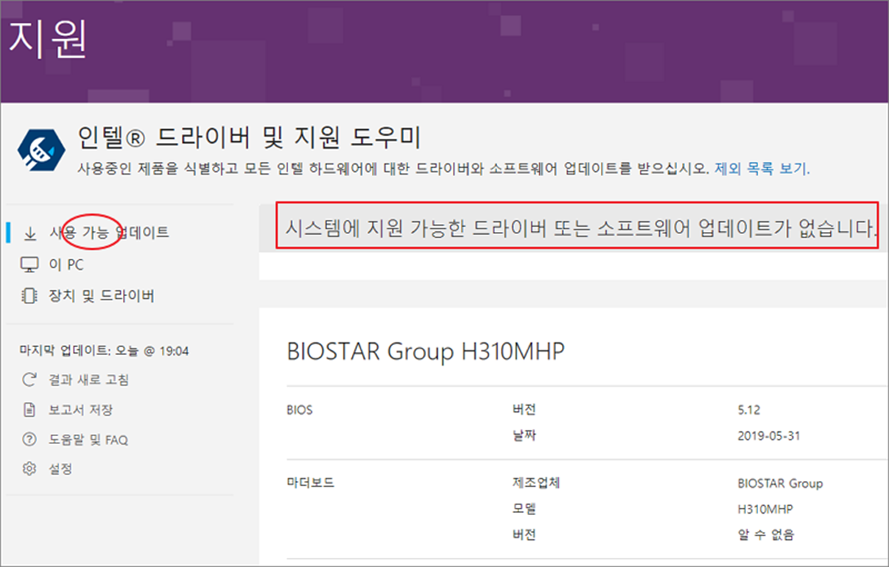
Task: Open the 사용 가능 업데이트 section
Action: coord(109,233)
